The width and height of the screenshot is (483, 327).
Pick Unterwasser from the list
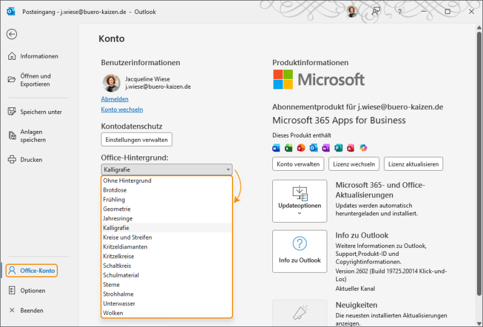[167, 303]
